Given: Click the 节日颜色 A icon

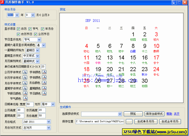Looking at the screenshot, I should [x=44, y=93].
